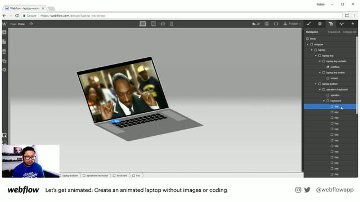Select the webflow image element in Navigator
This screenshot has width=360, height=202.
[x=330, y=67]
